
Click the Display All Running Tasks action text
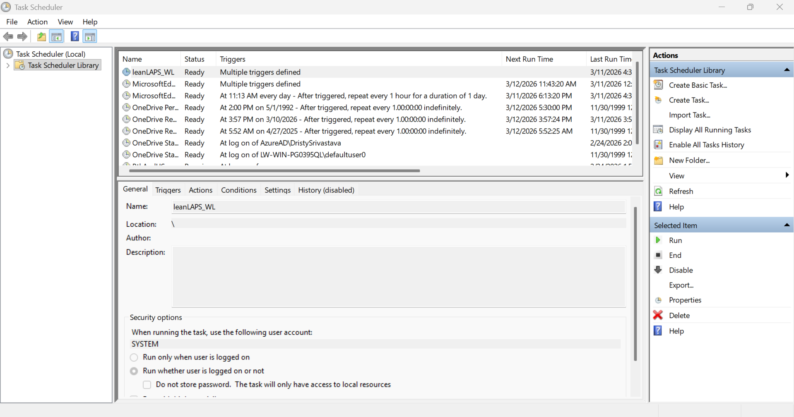pyautogui.click(x=710, y=130)
